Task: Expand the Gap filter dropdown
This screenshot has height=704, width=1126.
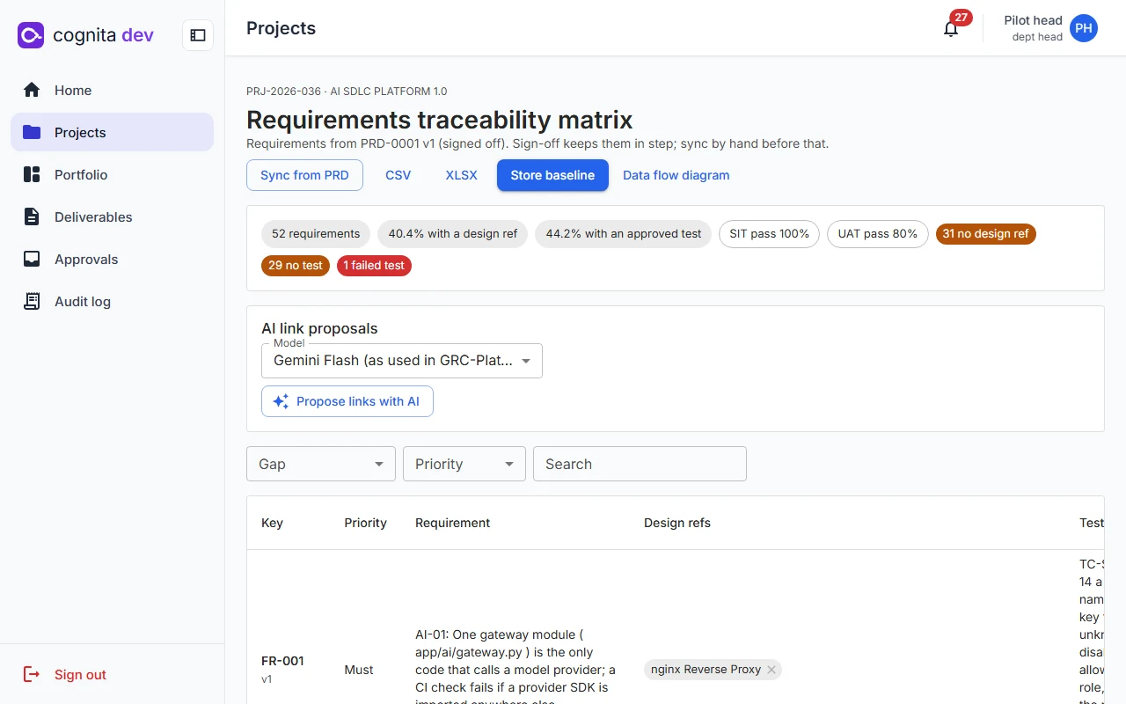Action: (x=321, y=464)
